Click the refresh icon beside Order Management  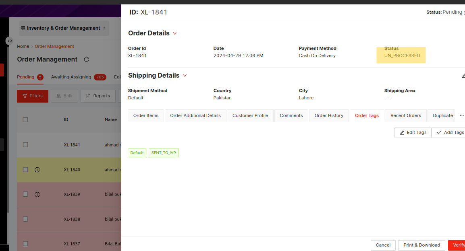click(x=86, y=60)
